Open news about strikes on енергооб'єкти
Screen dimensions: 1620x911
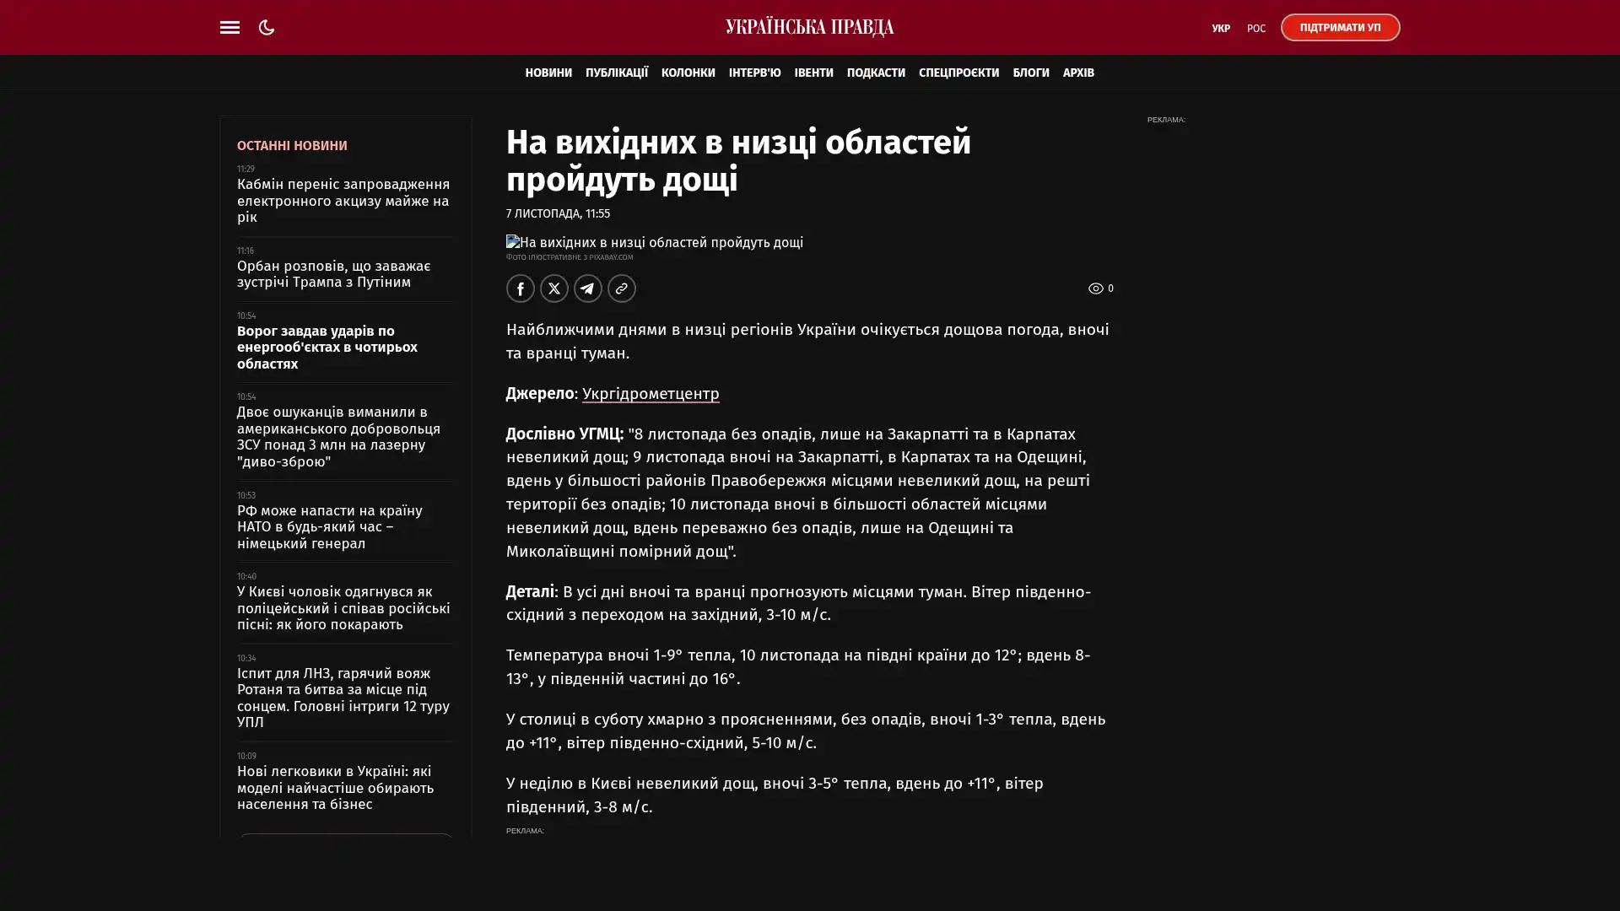[x=327, y=347]
